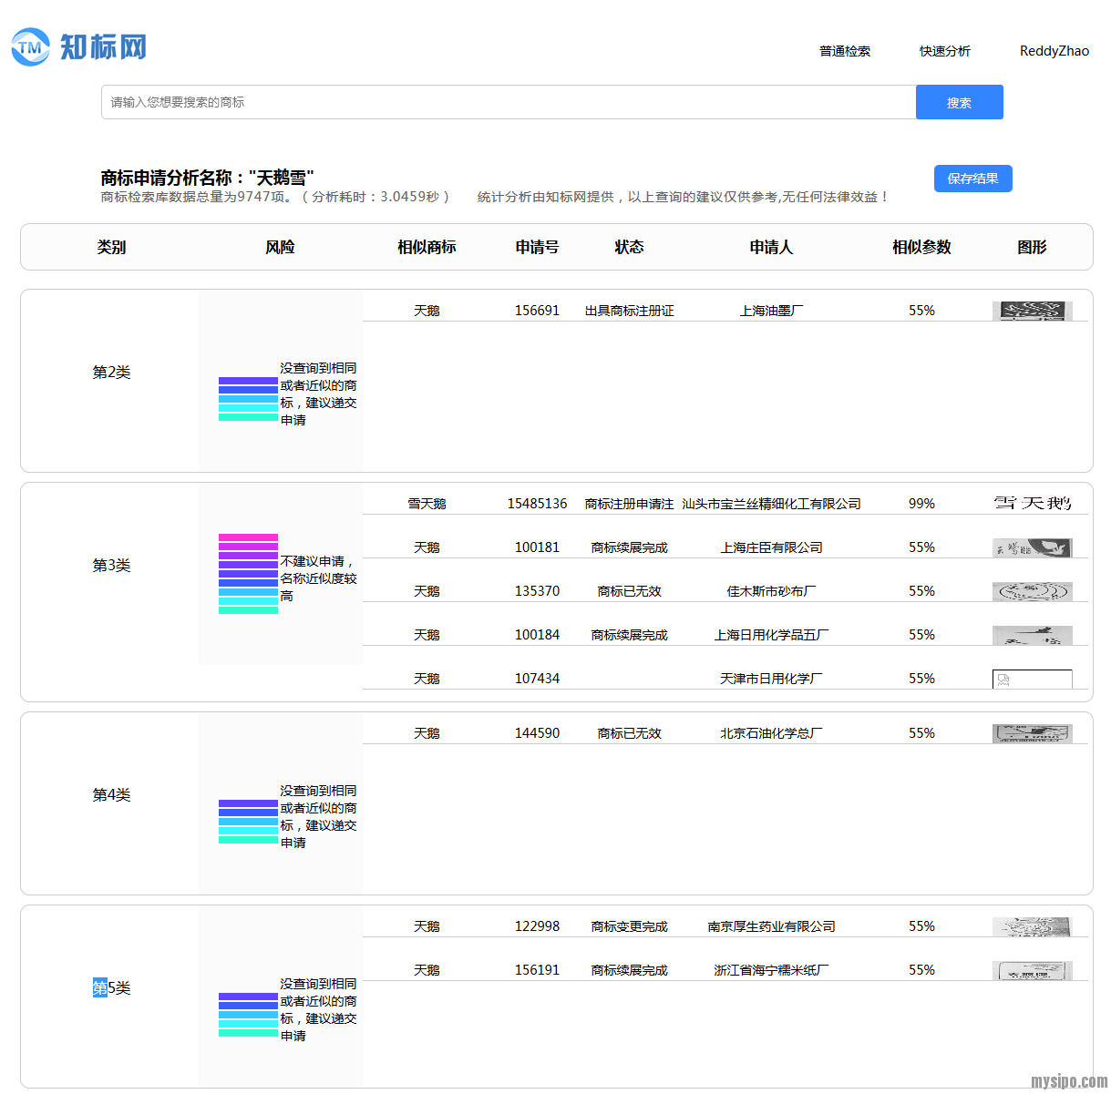
Task: Open the 雪天鹅 trademark image thumbnail
Action: (x=1032, y=503)
